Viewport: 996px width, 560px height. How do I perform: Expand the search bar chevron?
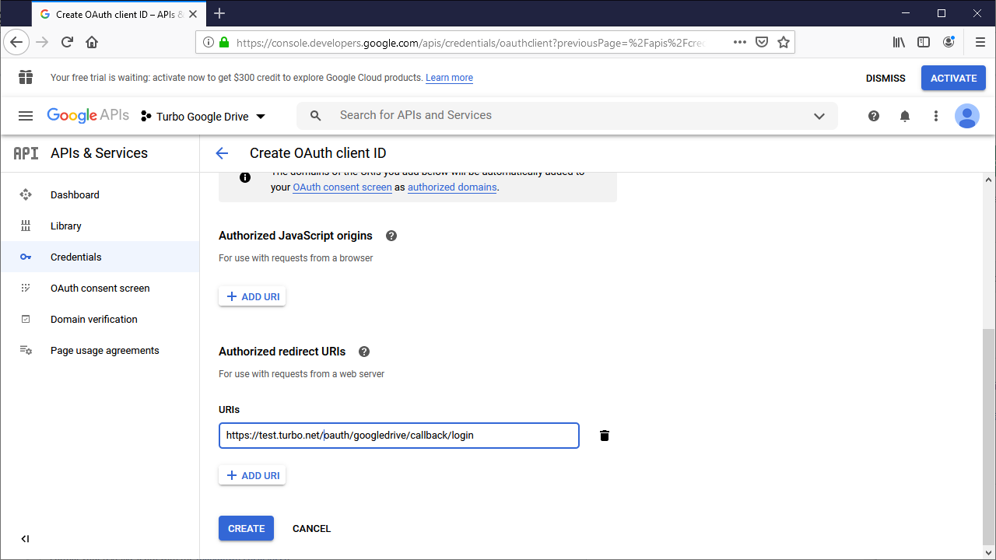coord(819,115)
